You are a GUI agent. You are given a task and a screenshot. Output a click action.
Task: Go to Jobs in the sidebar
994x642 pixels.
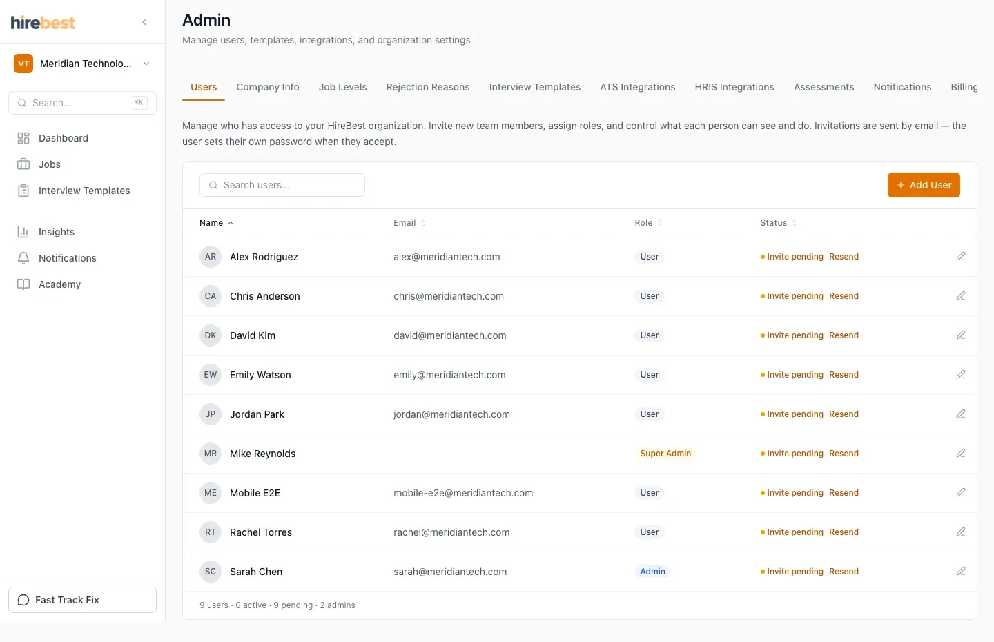pos(83,164)
